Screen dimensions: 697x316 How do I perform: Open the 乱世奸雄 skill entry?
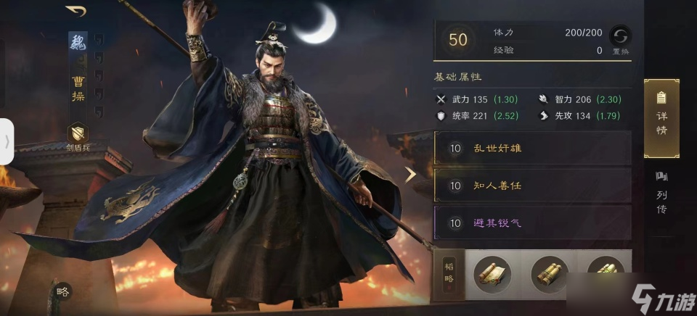pos(532,149)
